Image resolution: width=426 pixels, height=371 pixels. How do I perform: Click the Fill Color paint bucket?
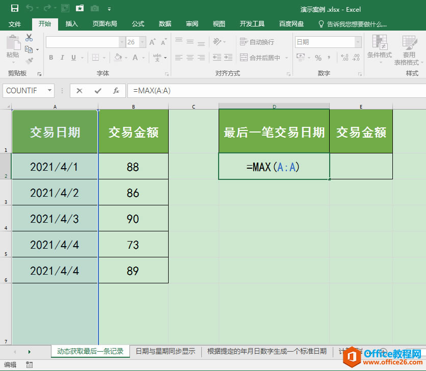[118, 58]
